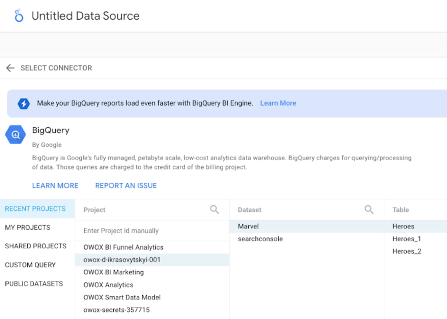Click the By Google author text
This screenshot has width=447, height=319.
click(47, 145)
